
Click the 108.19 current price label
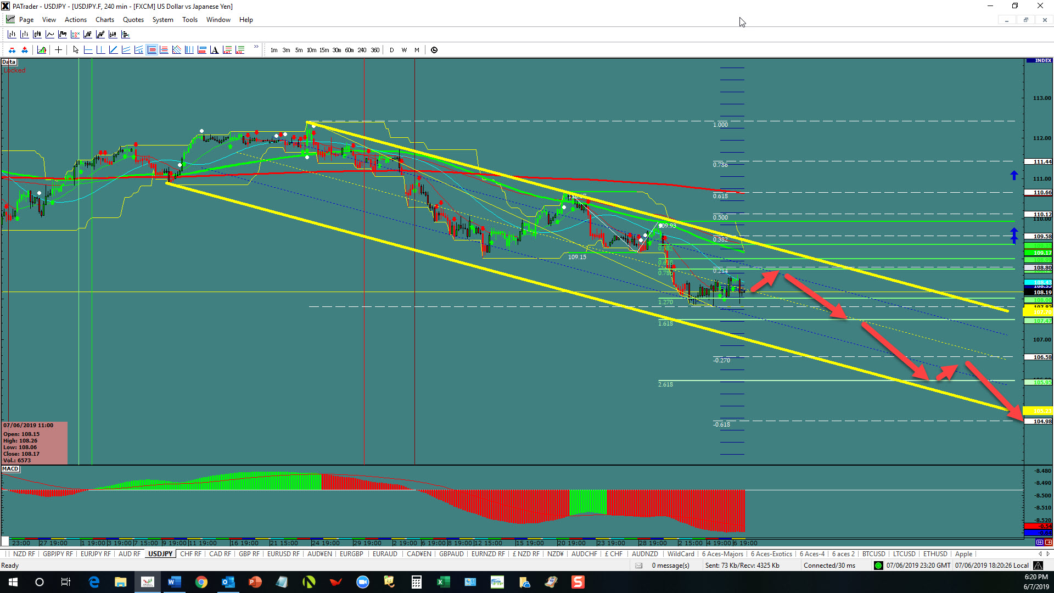click(x=1039, y=293)
